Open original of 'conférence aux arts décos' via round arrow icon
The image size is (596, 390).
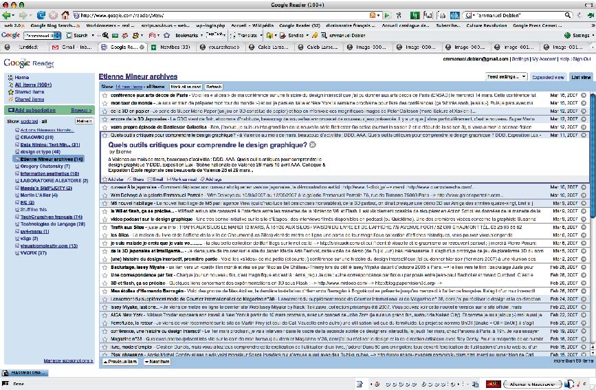(584, 95)
